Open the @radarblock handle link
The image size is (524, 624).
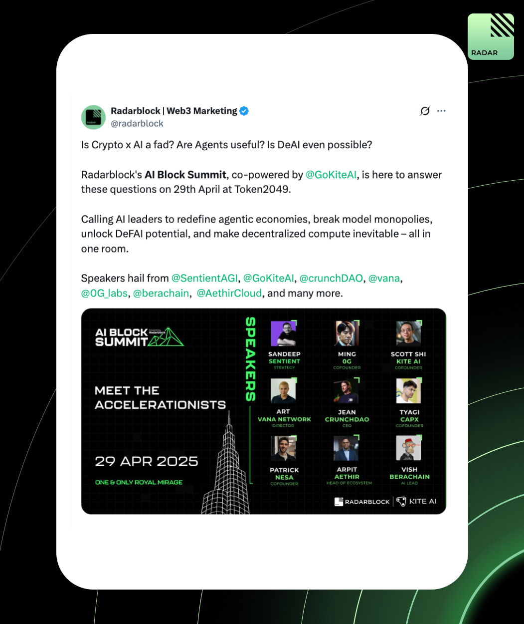(137, 123)
